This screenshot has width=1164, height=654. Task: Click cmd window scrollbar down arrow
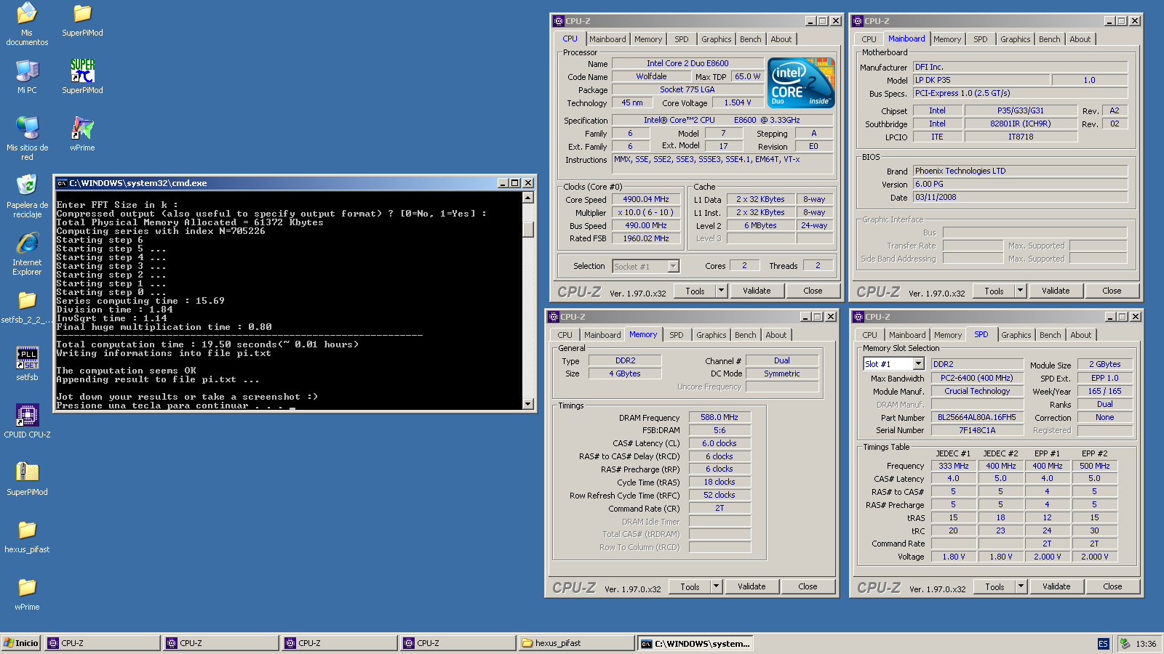pos(528,403)
